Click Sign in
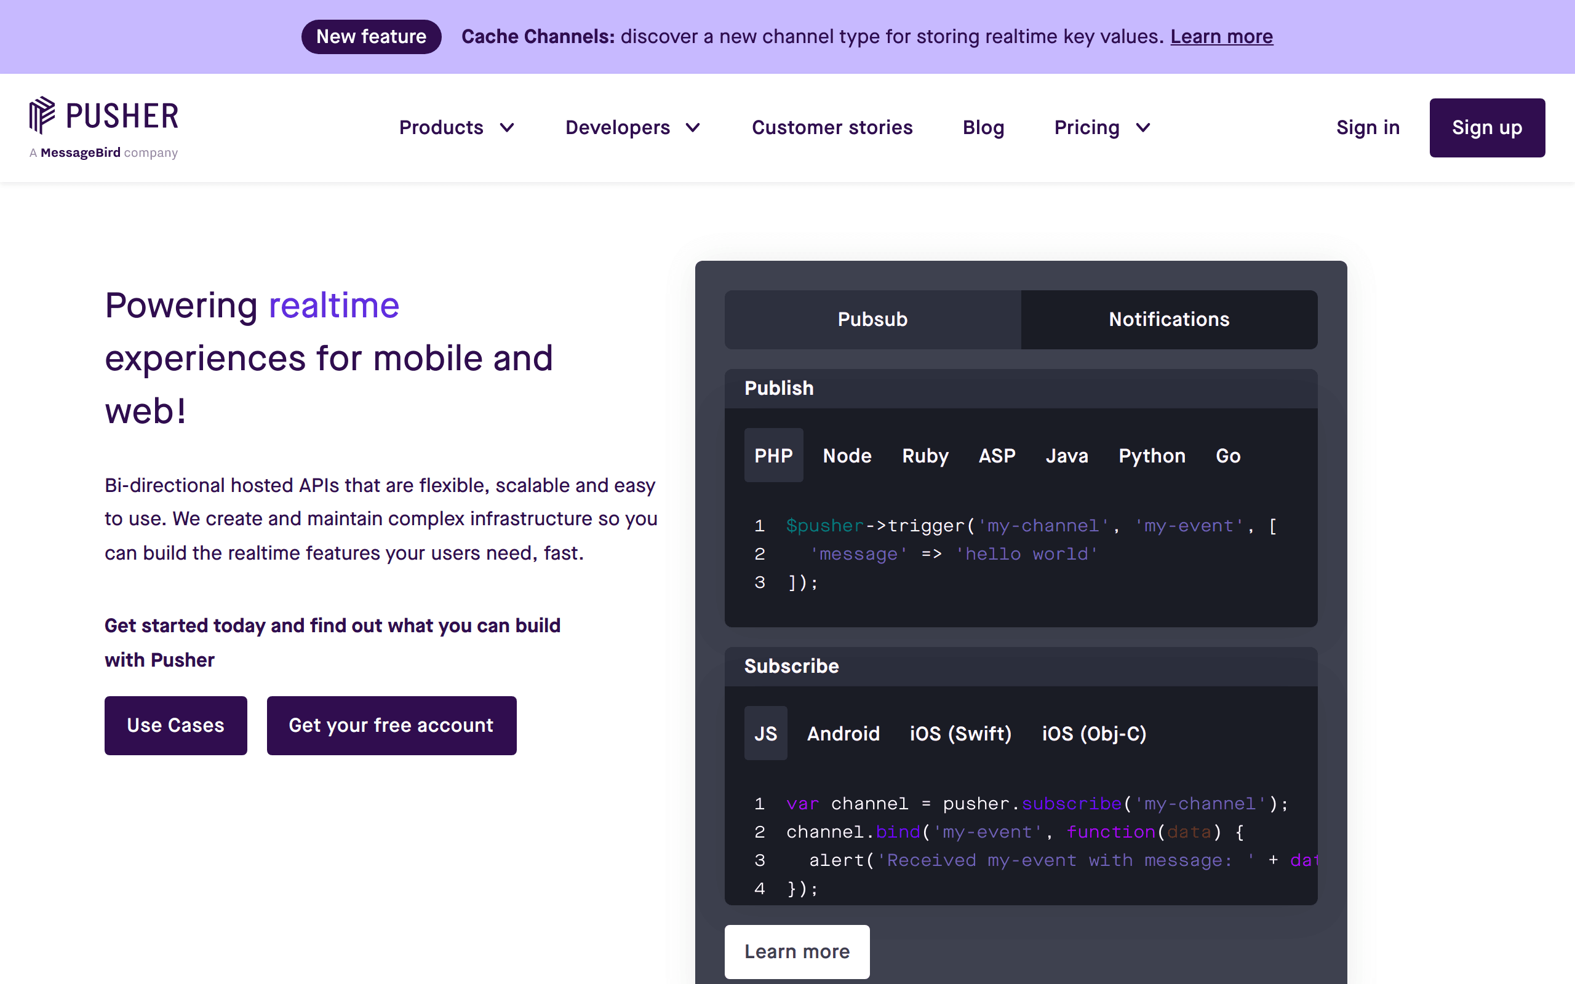The height and width of the screenshot is (984, 1575). [1368, 127]
